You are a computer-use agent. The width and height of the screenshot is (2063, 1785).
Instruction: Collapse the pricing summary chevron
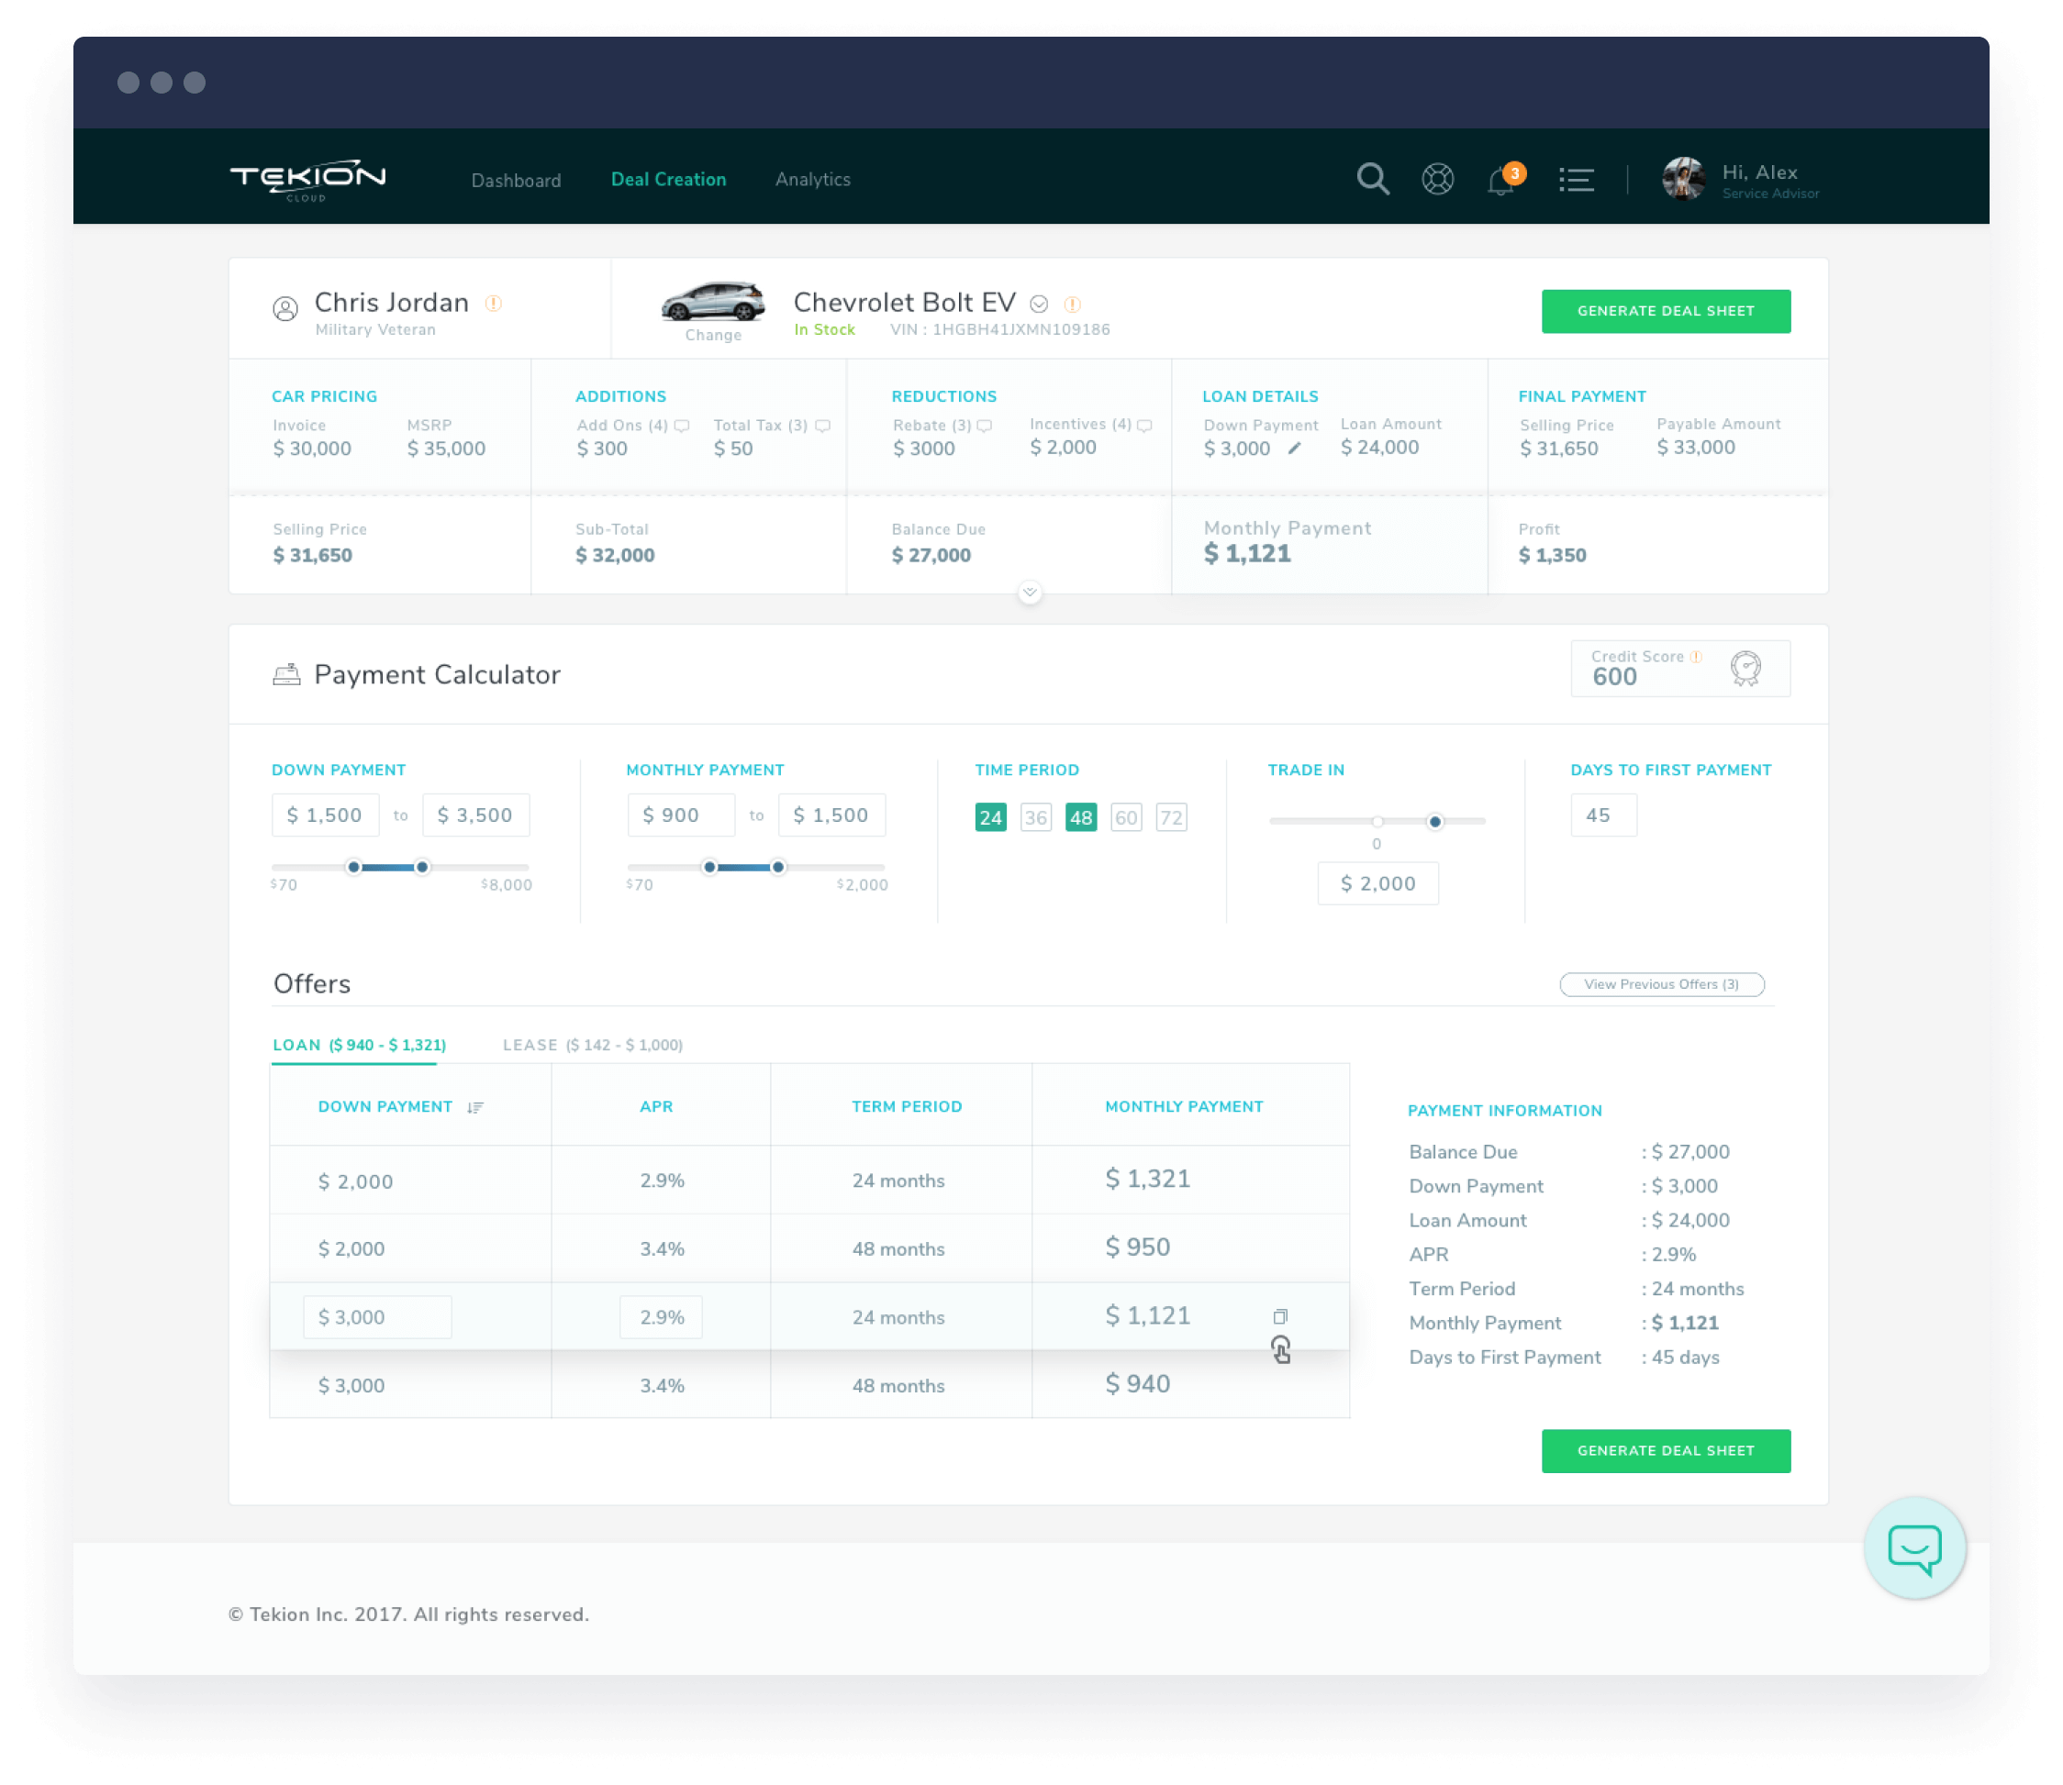click(1030, 592)
